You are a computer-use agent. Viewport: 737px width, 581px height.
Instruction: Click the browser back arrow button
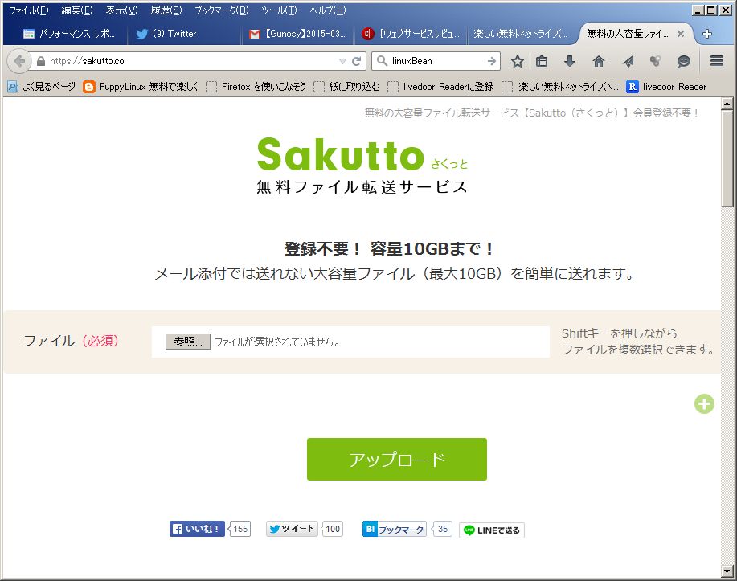pos(19,61)
